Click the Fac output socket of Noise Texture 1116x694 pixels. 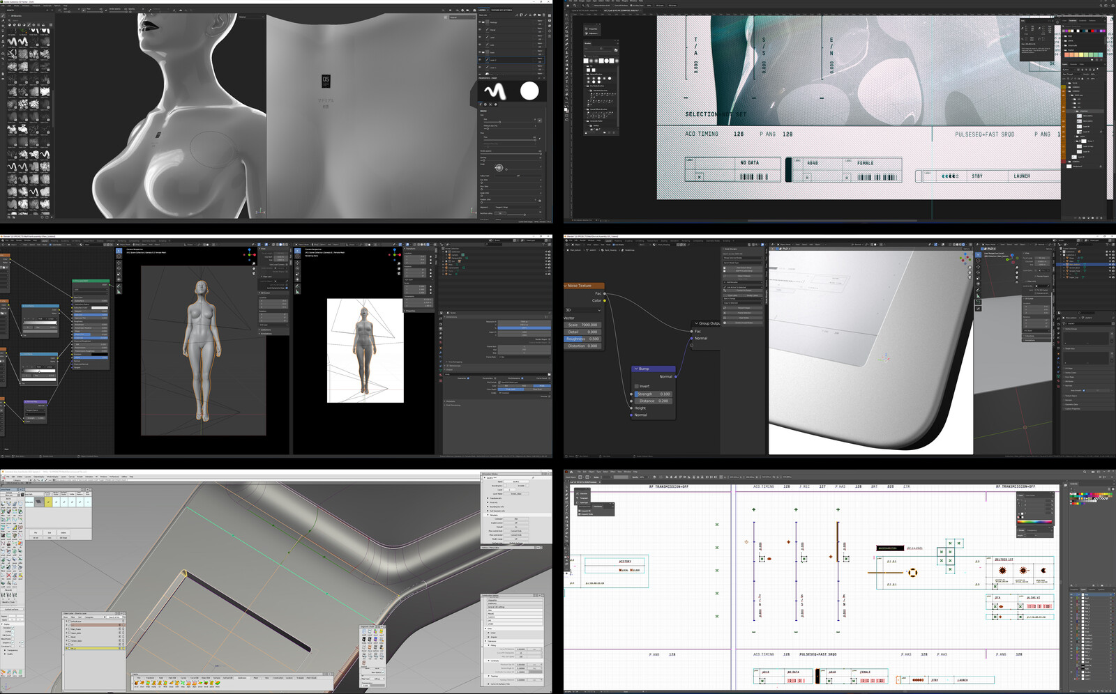604,294
